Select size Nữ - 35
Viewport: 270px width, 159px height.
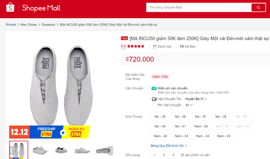coord(160,117)
